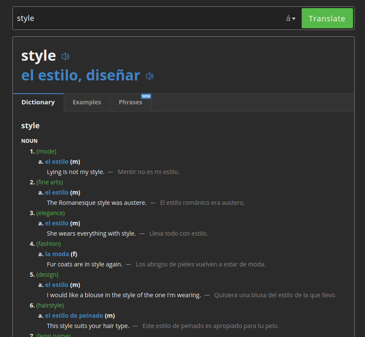Screen dimensions: 365x337
Task: Open the accented character picker
Action: click(x=291, y=18)
